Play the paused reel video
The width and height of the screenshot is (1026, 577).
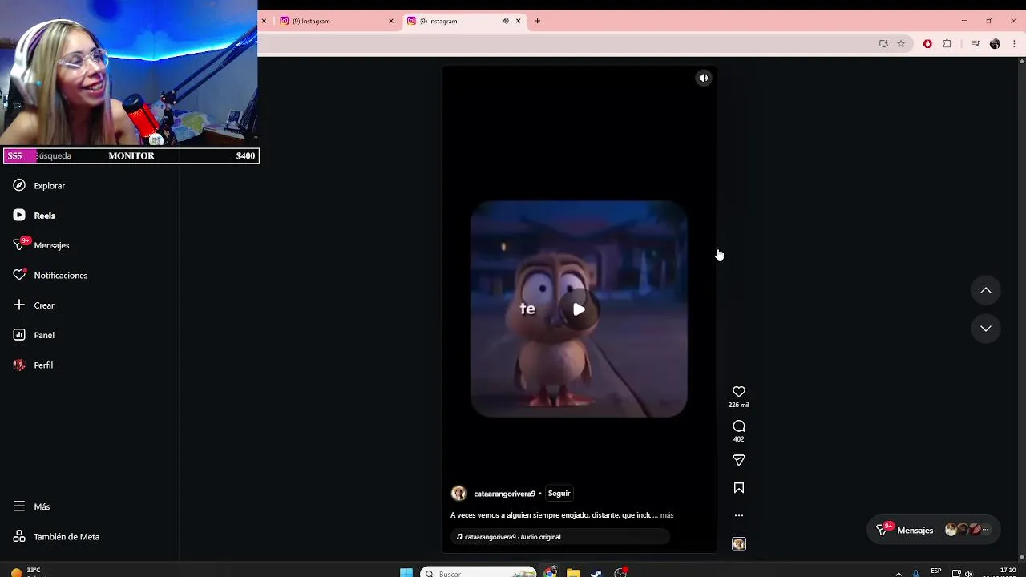tap(579, 309)
